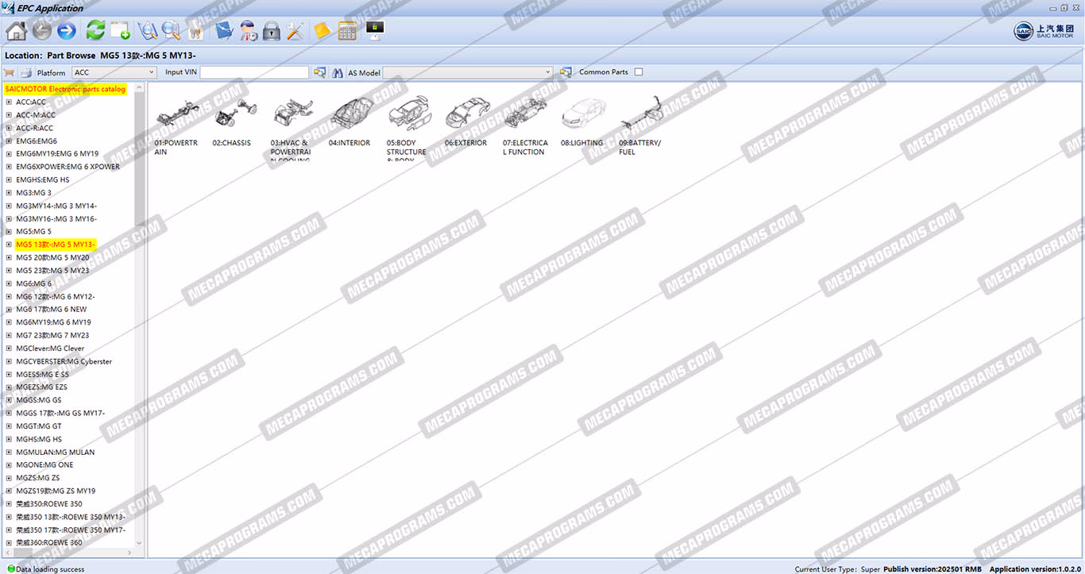The width and height of the screenshot is (1085, 574).
Task: Expand the MGZS:MG ZS tree node
Action: [9, 478]
